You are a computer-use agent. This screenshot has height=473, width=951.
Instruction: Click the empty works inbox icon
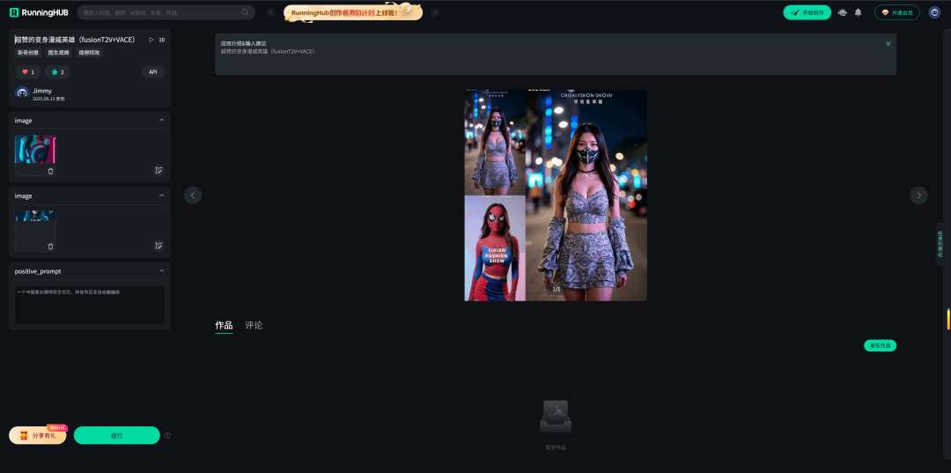(x=556, y=417)
